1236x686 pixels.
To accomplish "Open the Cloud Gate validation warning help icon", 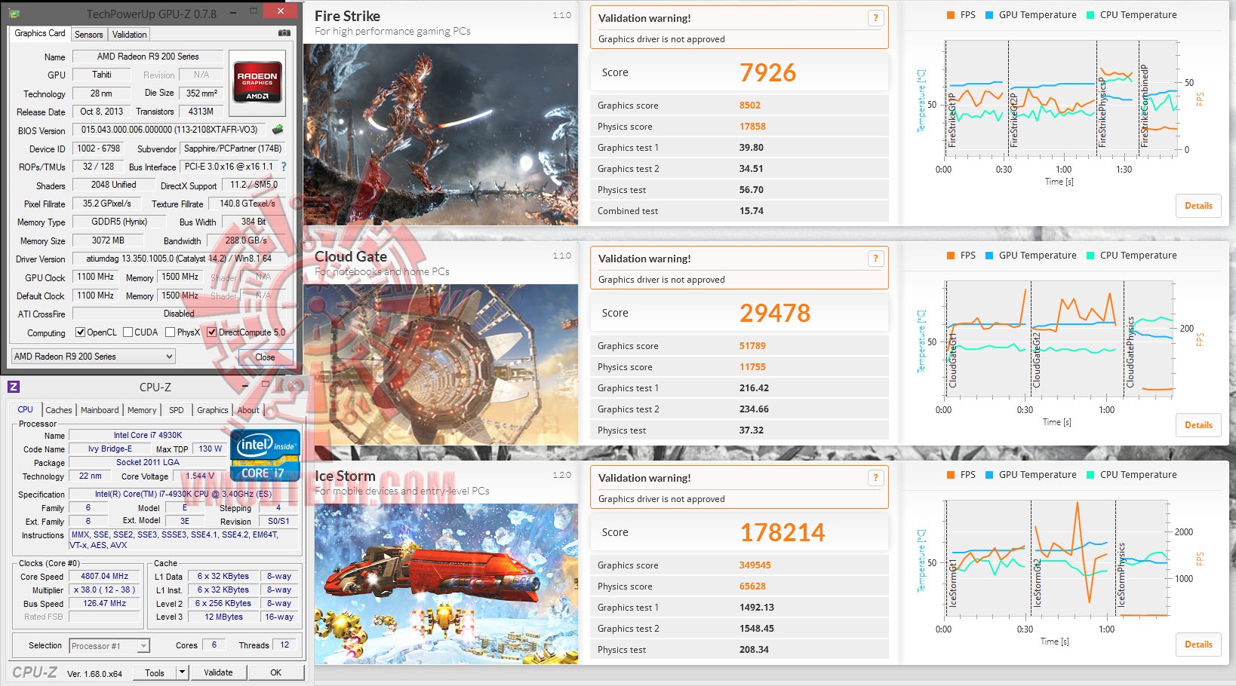I will pyautogui.click(x=875, y=259).
